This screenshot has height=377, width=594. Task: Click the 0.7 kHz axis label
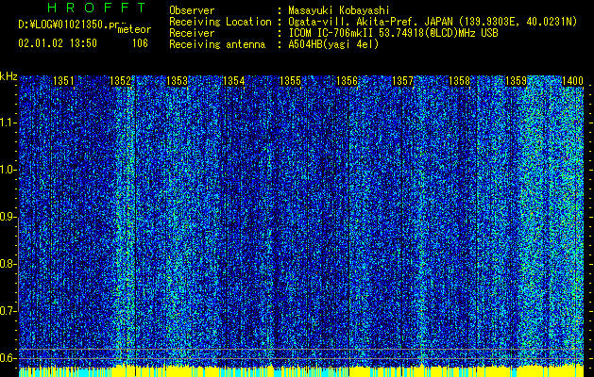(x=8, y=311)
